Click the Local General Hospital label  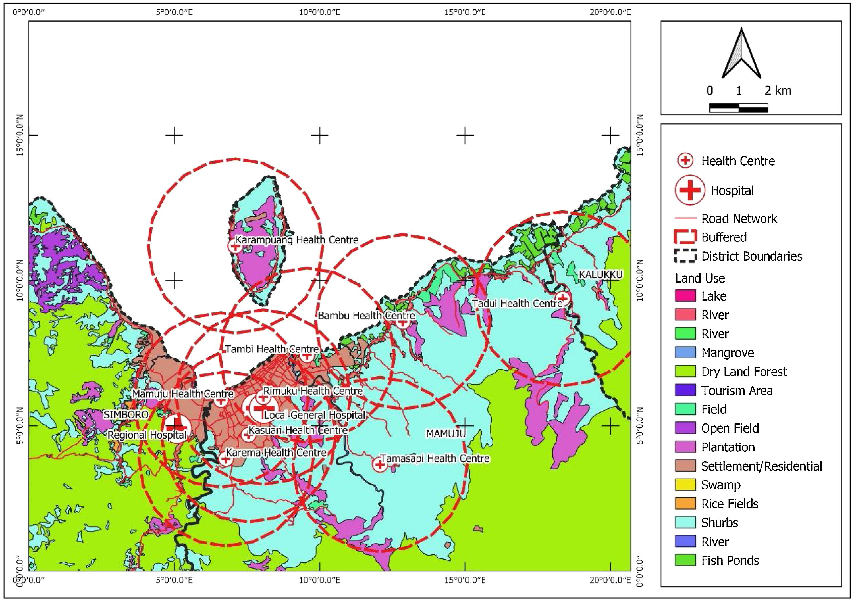pyautogui.click(x=315, y=415)
